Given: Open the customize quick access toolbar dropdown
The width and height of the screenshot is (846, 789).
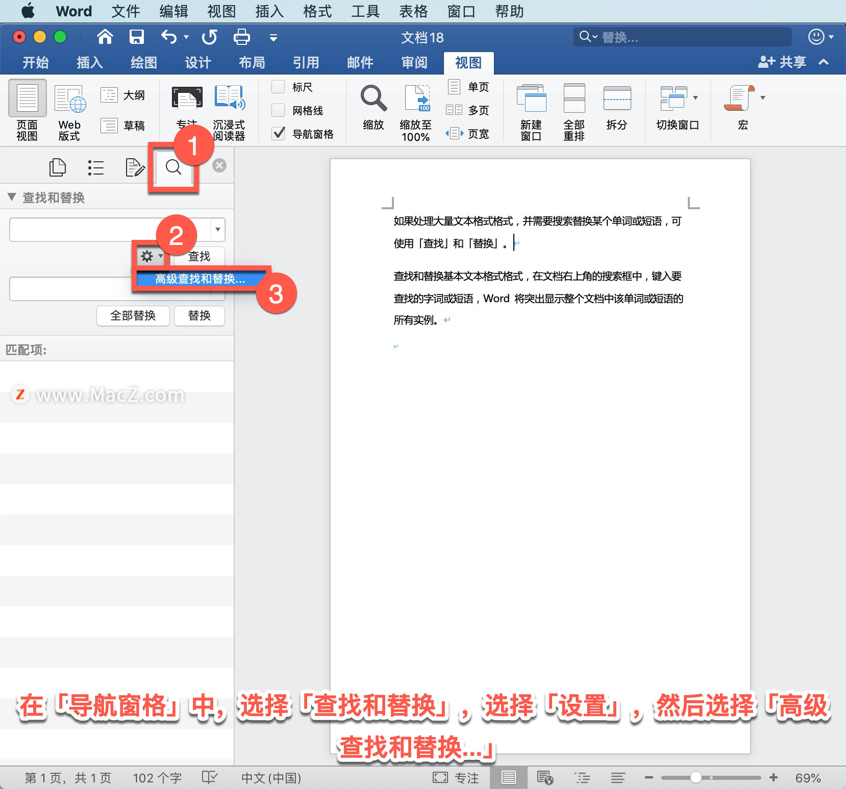Looking at the screenshot, I should pyautogui.click(x=273, y=37).
